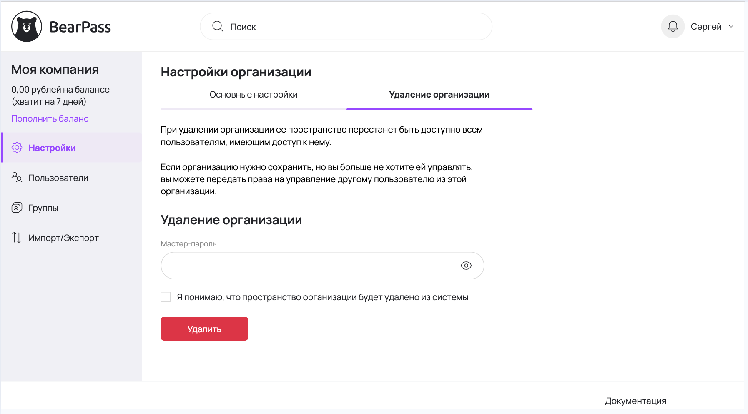
Task: Click the magnifier icon in the search bar
Action: tap(218, 27)
